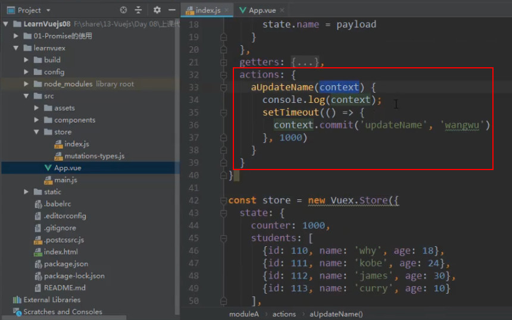Click moduleA in the breadcrumb bar
The height and width of the screenshot is (320, 512).
click(244, 314)
